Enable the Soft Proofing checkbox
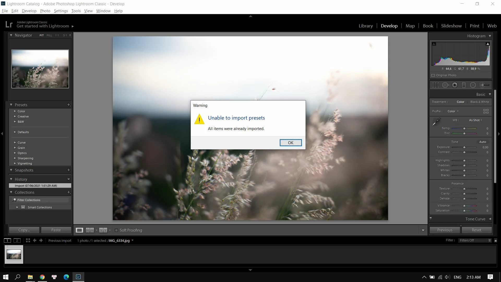Viewport: 501px width, 282px height. [116, 230]
